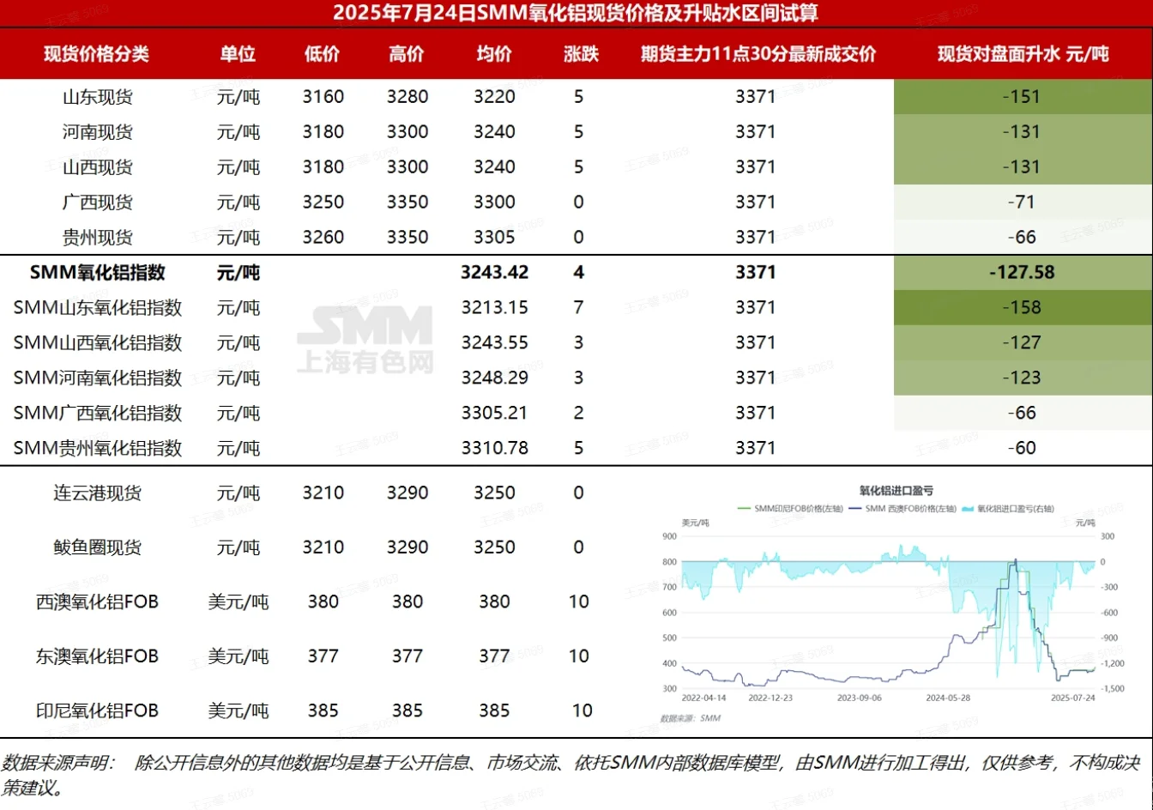1153x810 pixels.
Task: Click the value '3248.29' for SMM河南氧化铝指数
Action: (x=495, y=378)
